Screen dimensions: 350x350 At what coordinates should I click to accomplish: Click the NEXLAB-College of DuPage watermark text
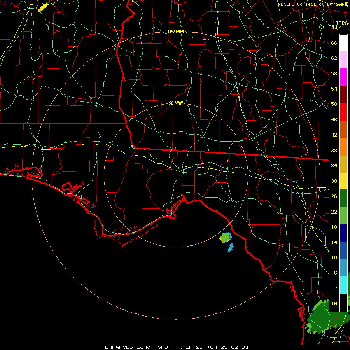(x=313, y=4)
